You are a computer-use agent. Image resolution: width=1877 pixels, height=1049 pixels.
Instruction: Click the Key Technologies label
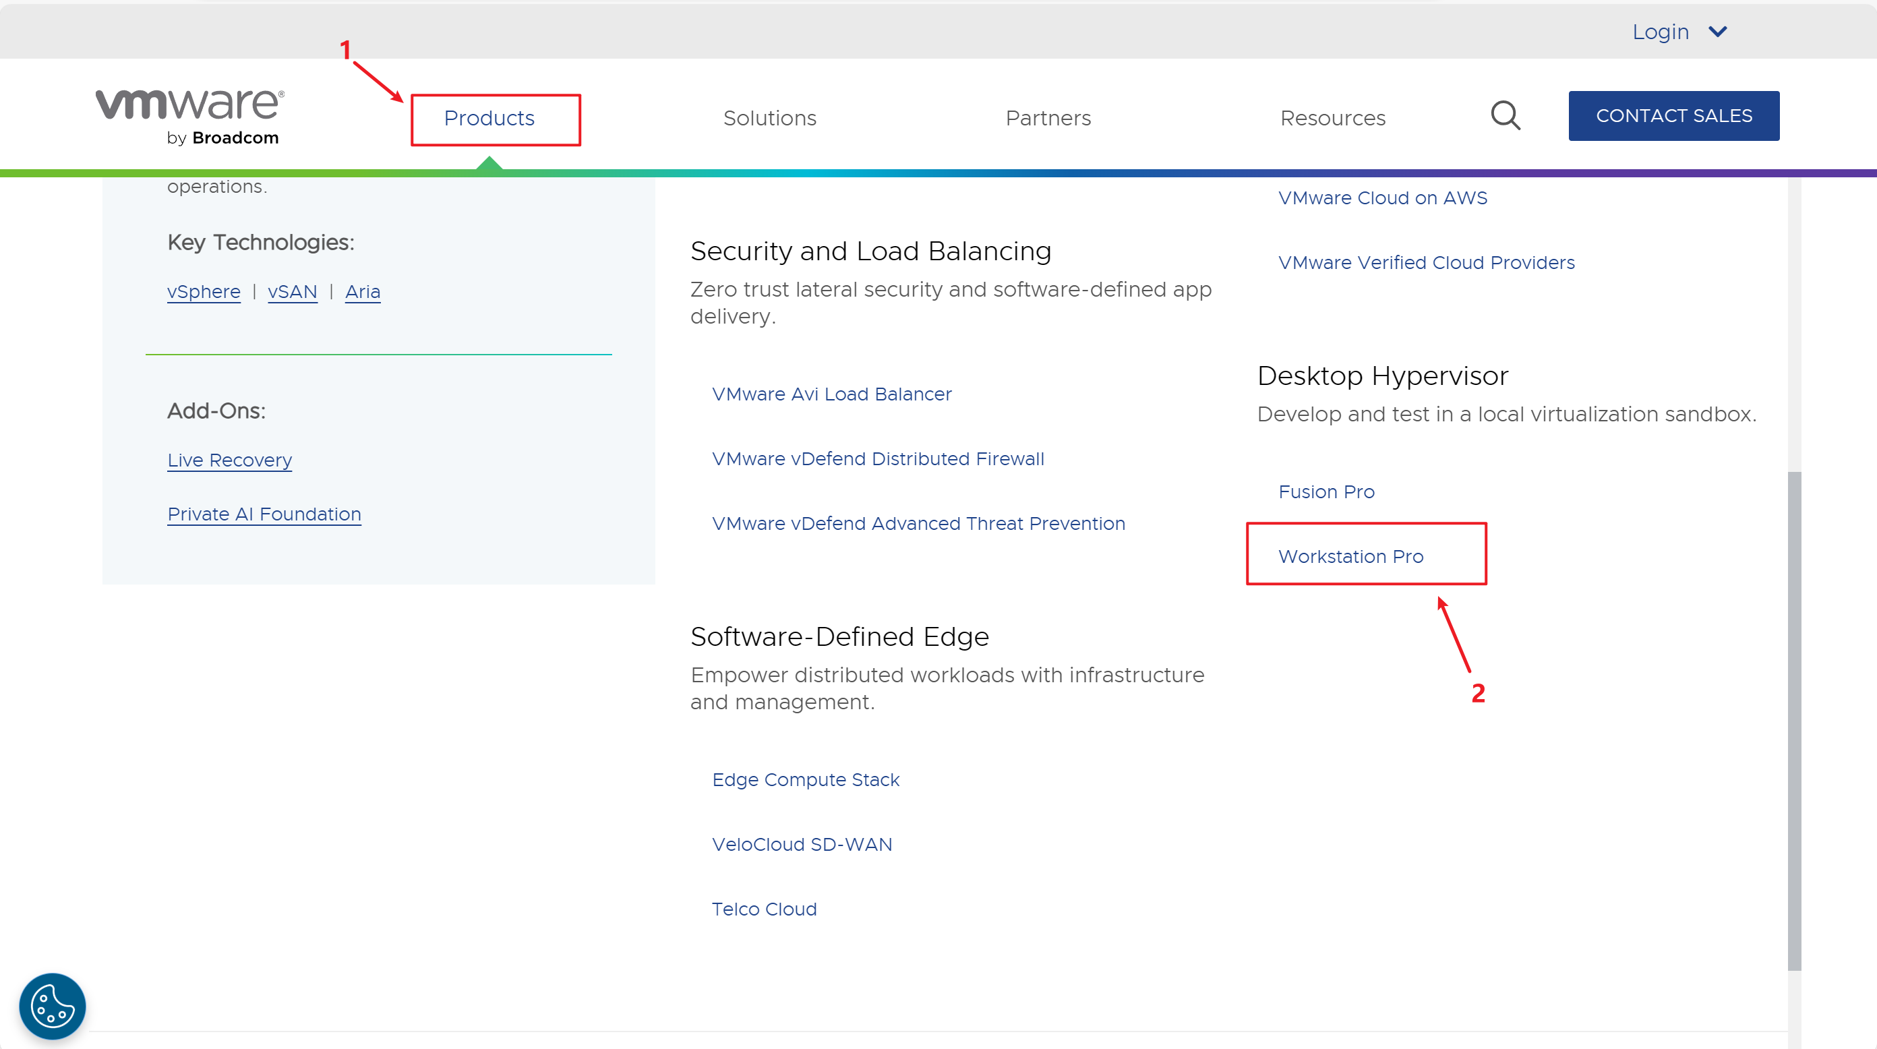coord(261,243)
